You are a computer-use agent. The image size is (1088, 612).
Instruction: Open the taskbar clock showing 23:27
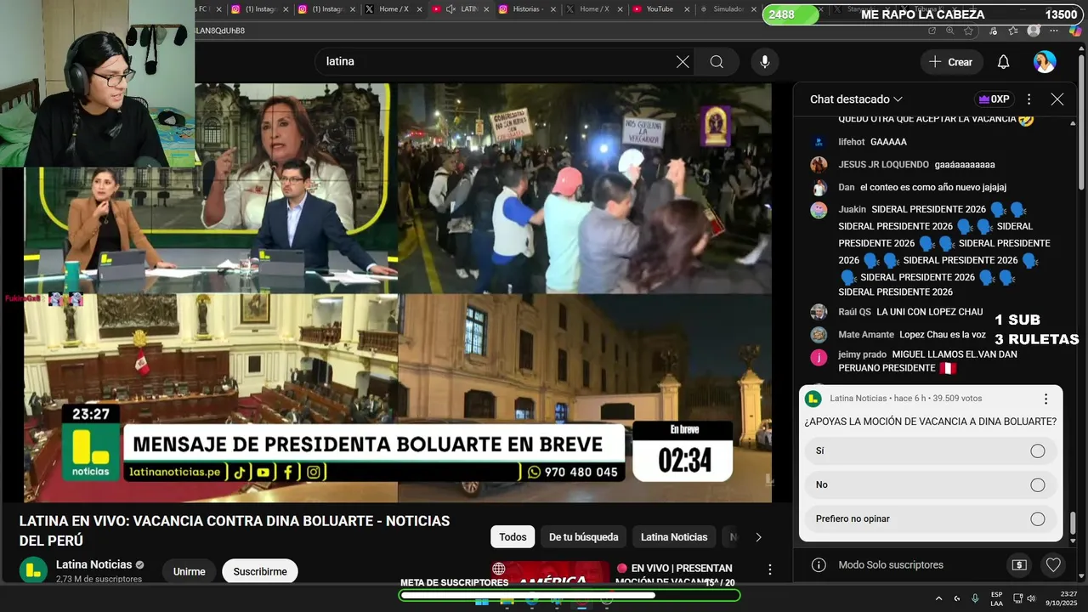(x=1062, y=598)
